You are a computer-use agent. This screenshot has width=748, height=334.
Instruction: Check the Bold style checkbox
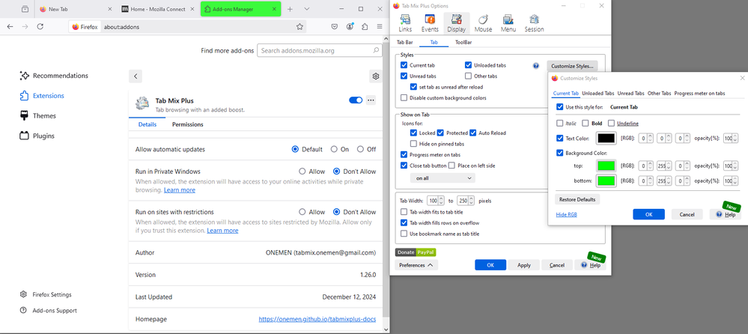(586, 123)
